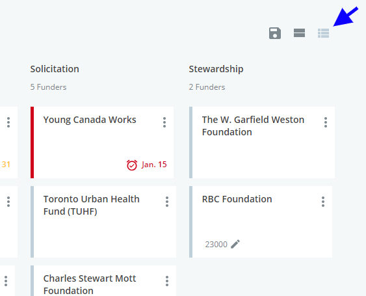Switch to card view layout icon
The height and width of the screenshot is (296, 366).
tap(299, 33)
